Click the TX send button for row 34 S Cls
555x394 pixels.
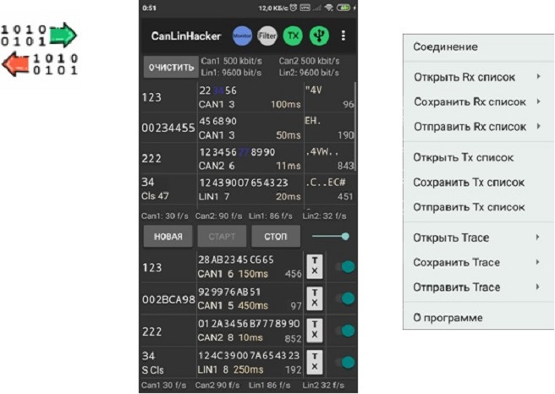315,362
